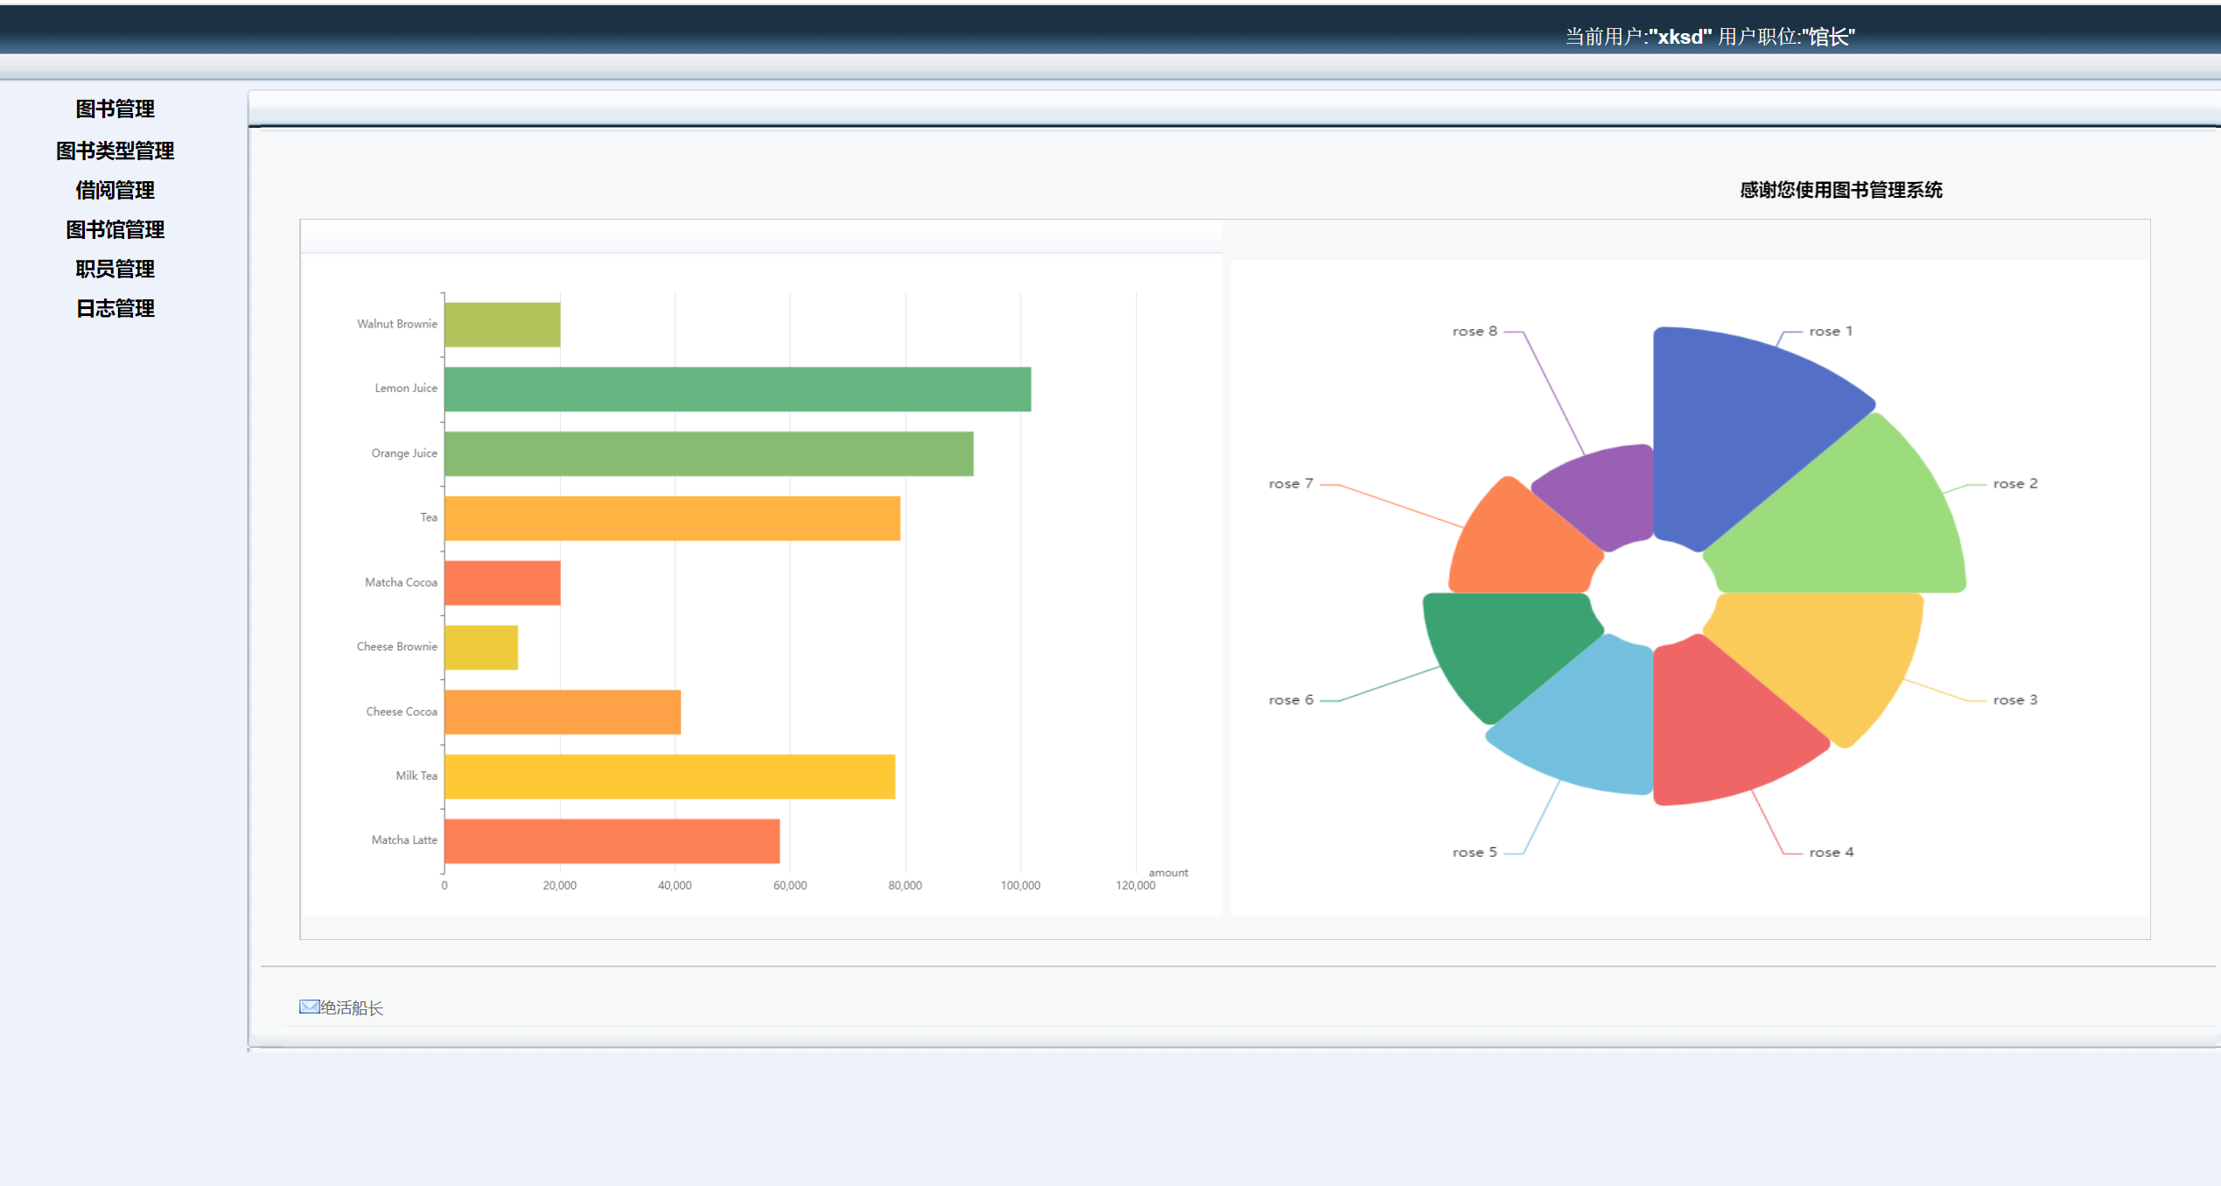Click the Milk Tea yellow bar
The width and height of the screenshot is (2221, 1186).
click(669, 776)
